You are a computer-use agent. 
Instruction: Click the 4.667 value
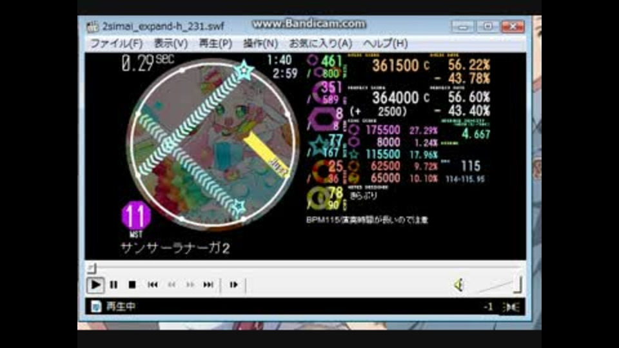pyautogui.click(x=476, y=134)
